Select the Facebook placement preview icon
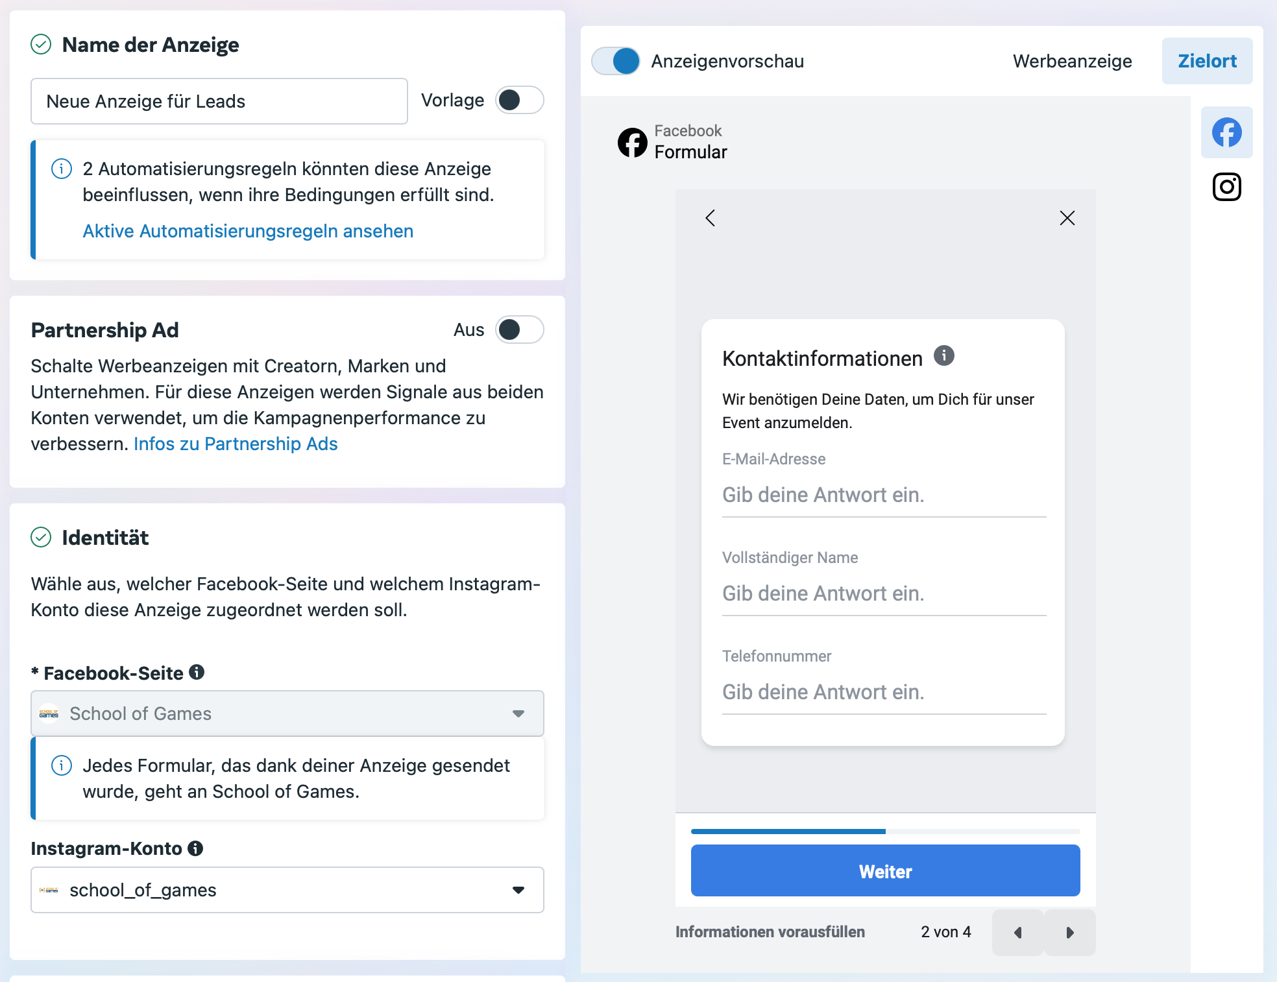Viewport: 1277px width, 982px height. coord(1226,132)
